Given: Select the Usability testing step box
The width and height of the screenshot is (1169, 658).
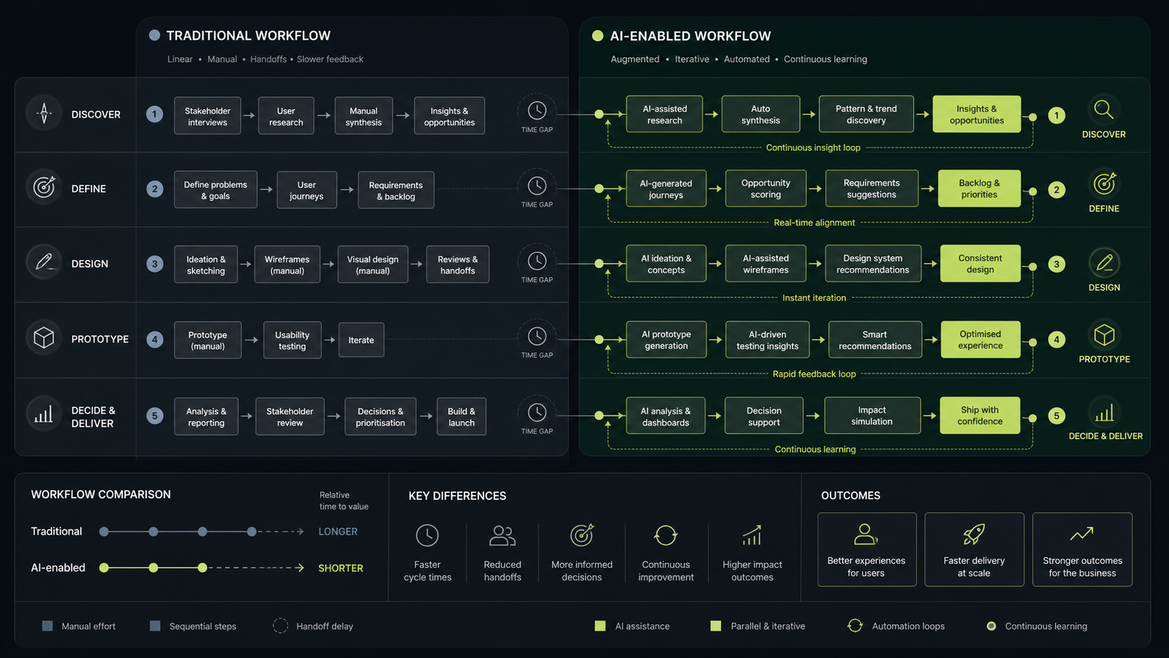Looking at the screenshot, I should pos(292,340).
